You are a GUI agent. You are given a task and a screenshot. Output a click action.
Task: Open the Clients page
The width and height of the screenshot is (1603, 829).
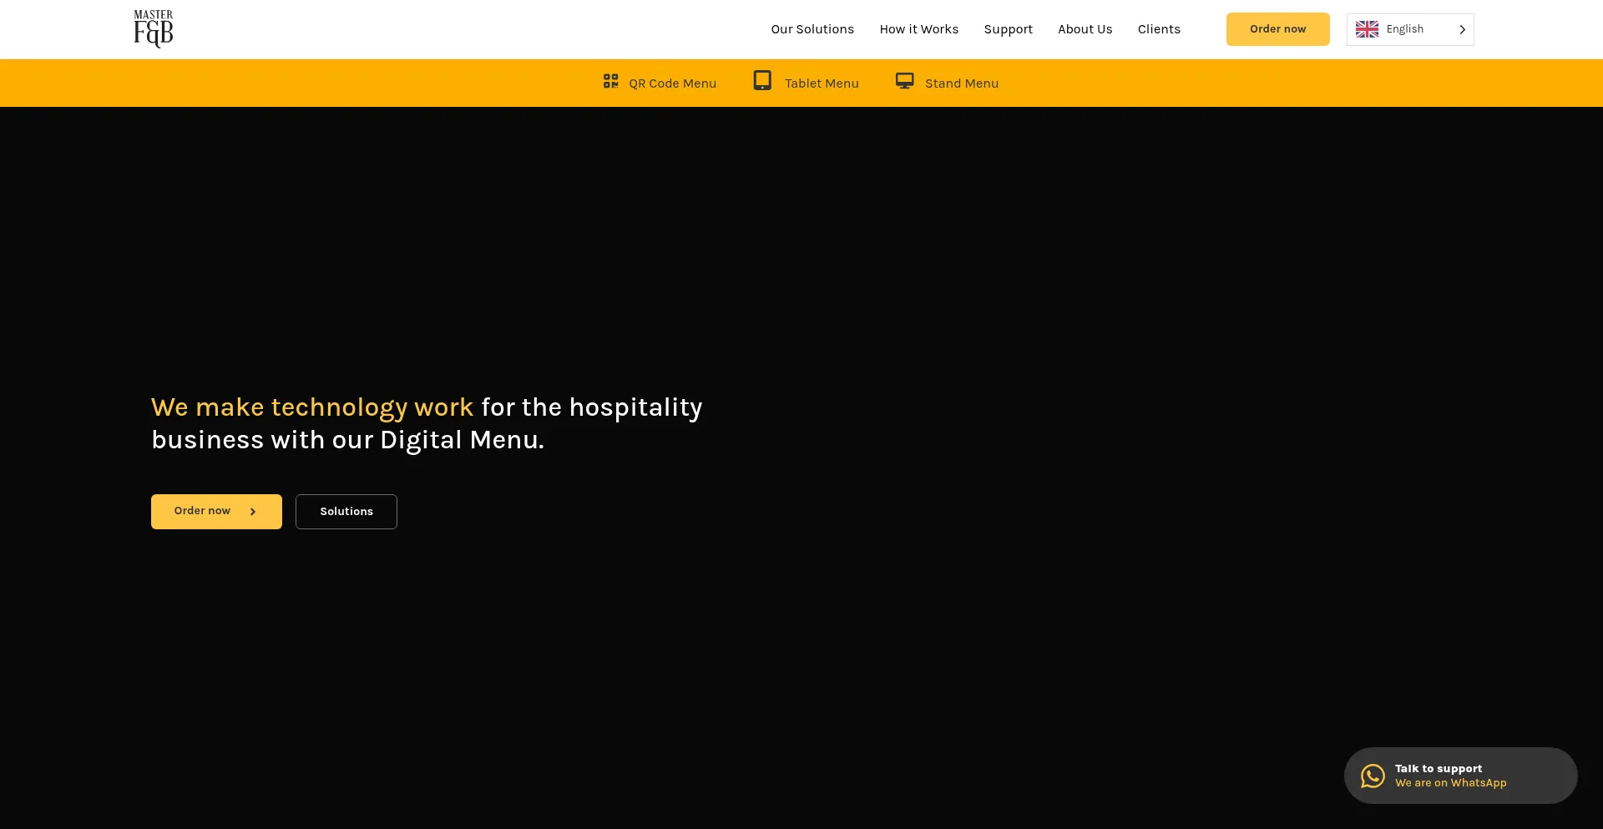coord(1159,29)
